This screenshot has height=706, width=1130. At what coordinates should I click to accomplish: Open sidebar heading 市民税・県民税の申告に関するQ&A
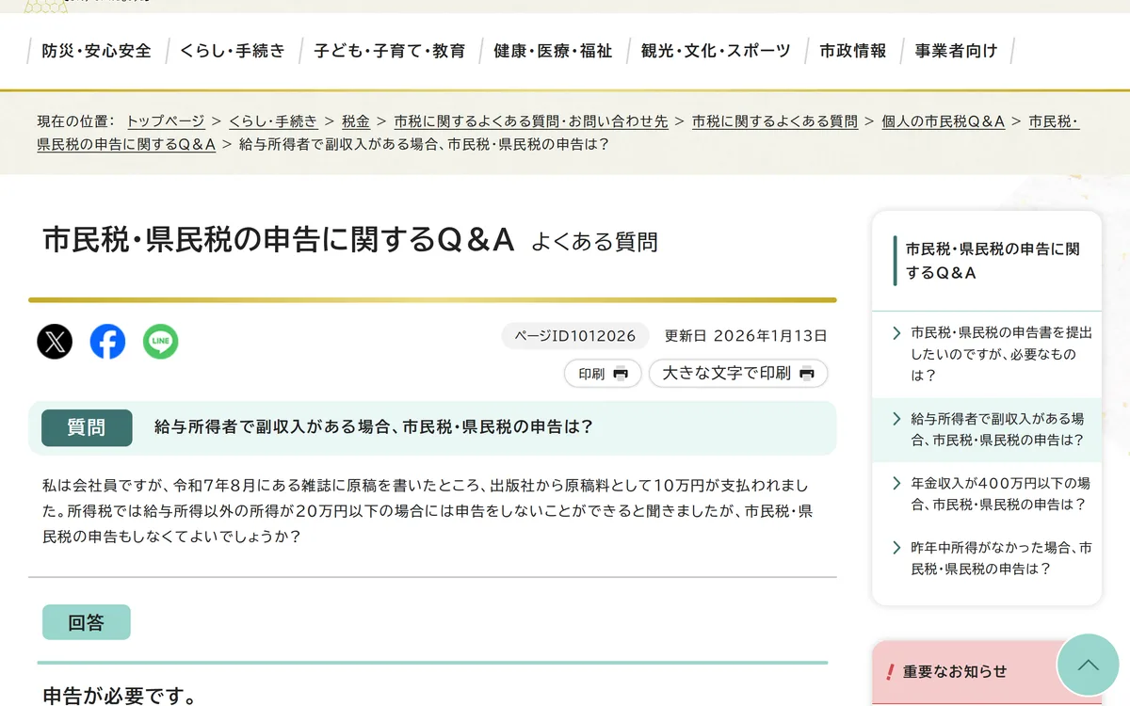click(x=993, y=261)
